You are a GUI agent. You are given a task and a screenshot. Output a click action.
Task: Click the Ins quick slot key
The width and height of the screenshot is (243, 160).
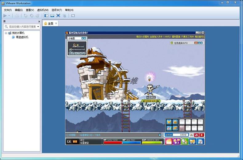coord(188,122)
